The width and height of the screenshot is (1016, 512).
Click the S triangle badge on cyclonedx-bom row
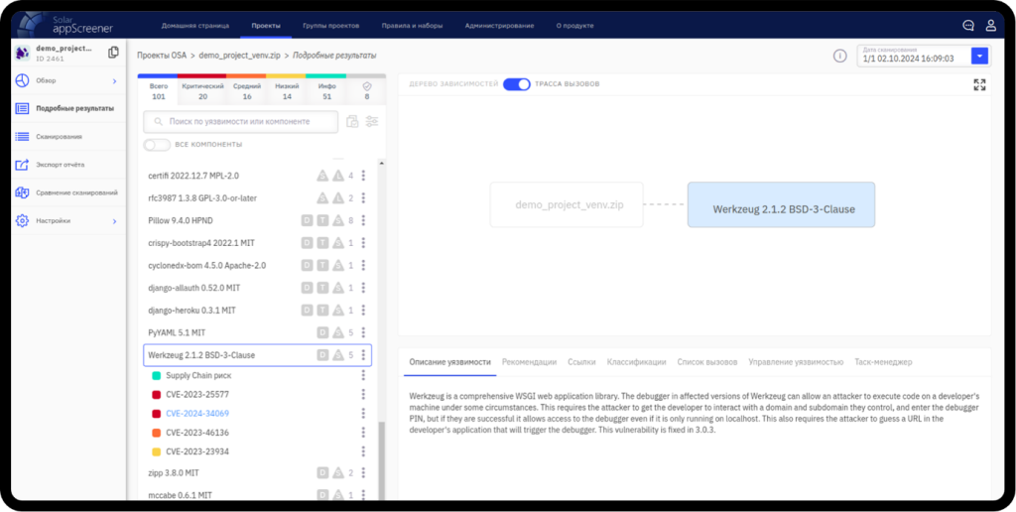pos(338,265)
